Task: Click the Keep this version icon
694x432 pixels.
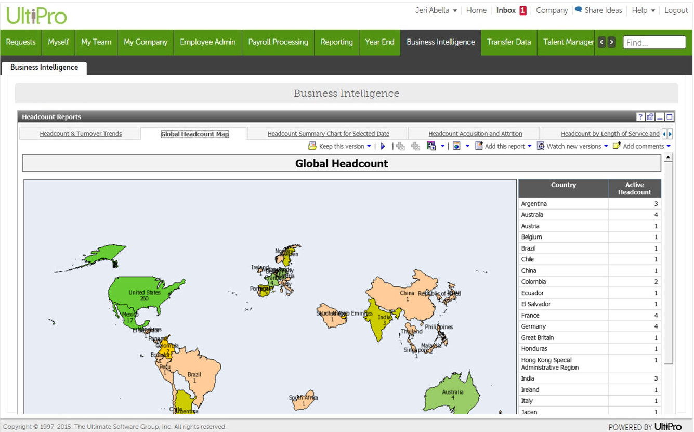Action: 312,147
